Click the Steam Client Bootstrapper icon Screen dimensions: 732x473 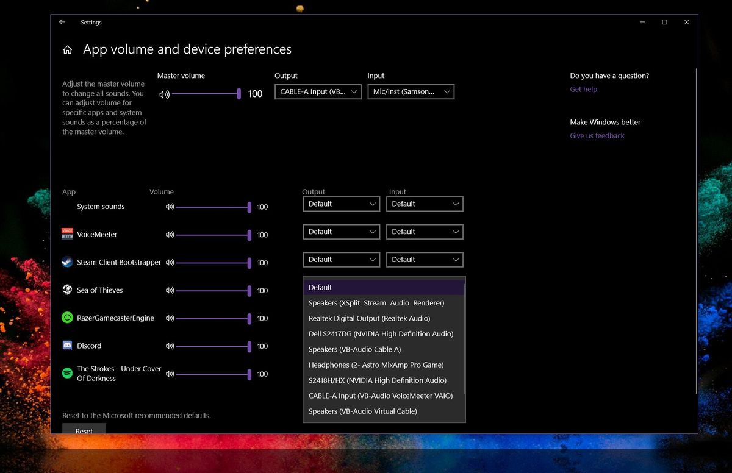[67, 262]
